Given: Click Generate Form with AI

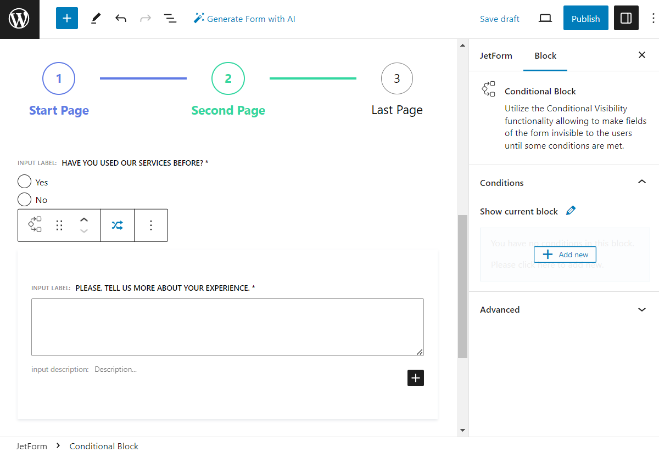Looking at the screenshot, I should point(244,18).
